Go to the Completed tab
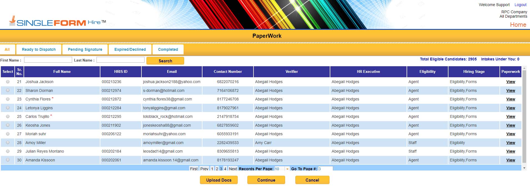Viewport: 530px width, 189px height. click(x=168, y=49)
